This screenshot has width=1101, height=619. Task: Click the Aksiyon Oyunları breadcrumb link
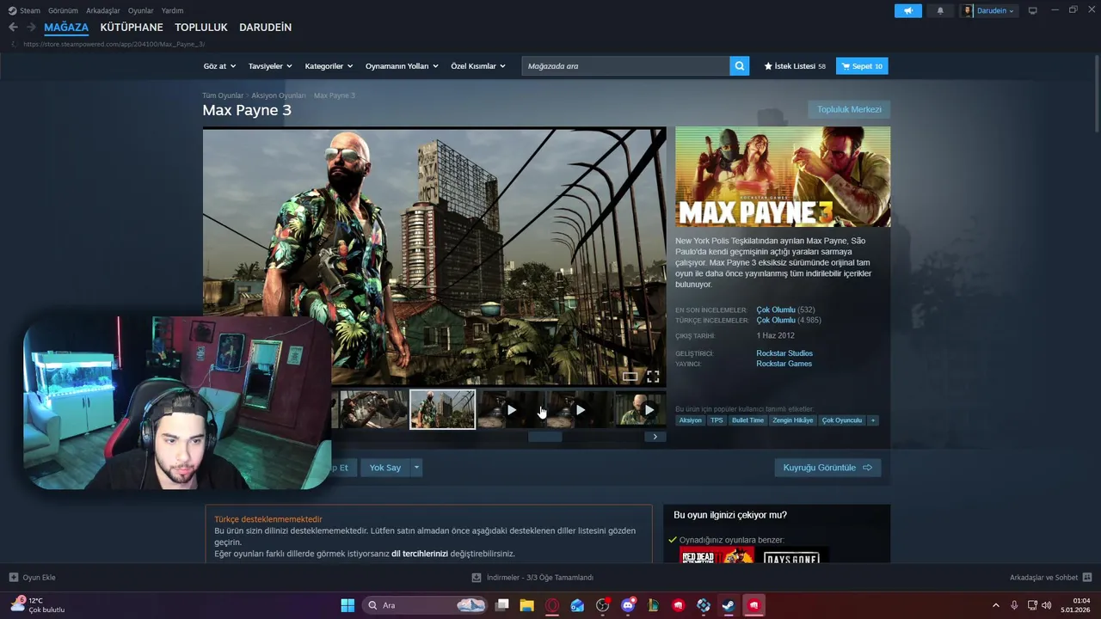279,95
